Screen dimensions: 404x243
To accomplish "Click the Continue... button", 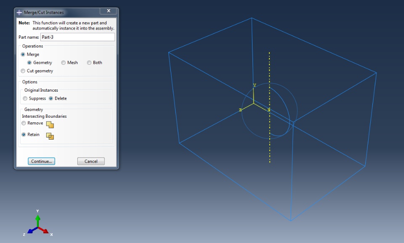I will 42,161.
